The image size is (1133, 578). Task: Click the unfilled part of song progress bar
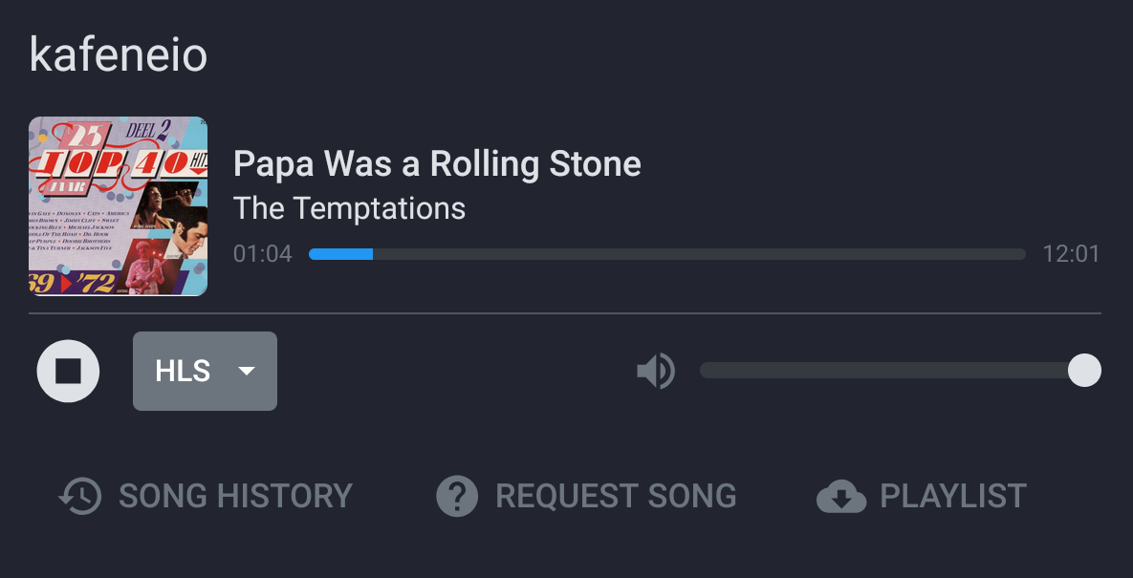(698, 254)
